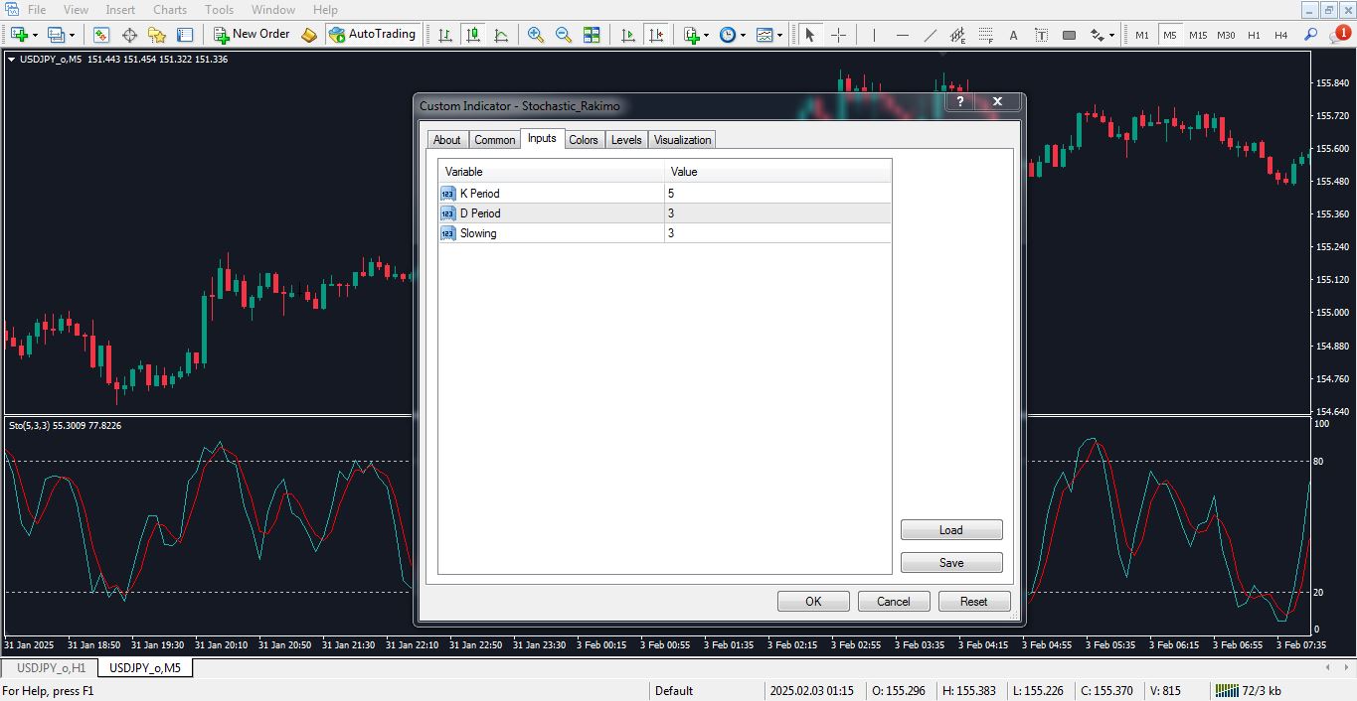Click the New Order button
Image resolution: width=1357 pixels, height=701 pixels.
click(253, 35)
